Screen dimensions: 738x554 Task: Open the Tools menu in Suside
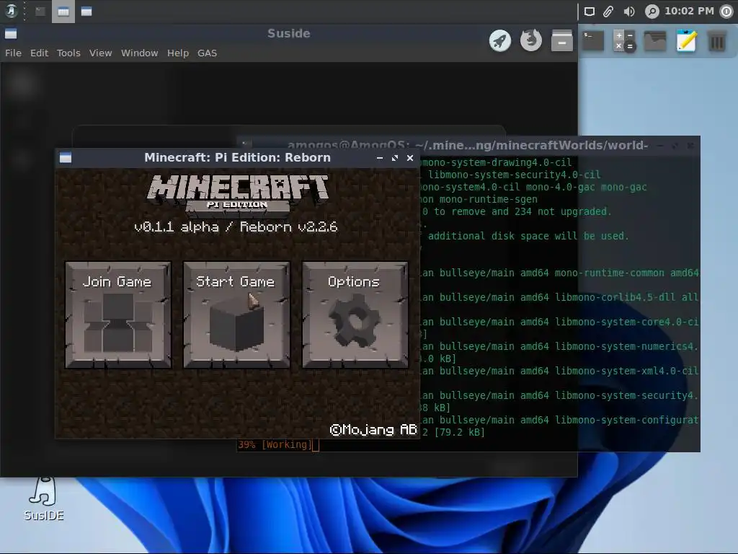[68, 53]
